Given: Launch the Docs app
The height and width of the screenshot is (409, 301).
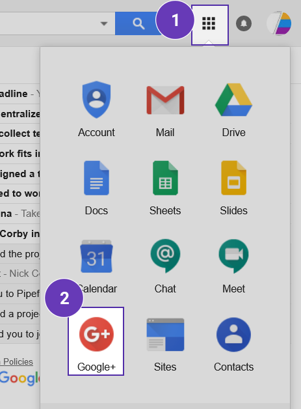Looking at the screenshot, I should click(96, 188).
